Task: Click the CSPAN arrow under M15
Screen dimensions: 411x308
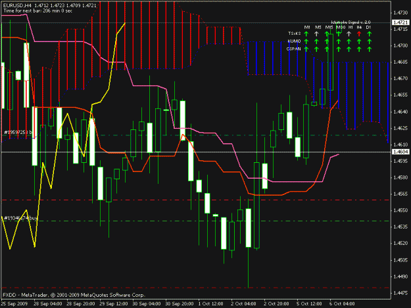Action: pos(327,49)
